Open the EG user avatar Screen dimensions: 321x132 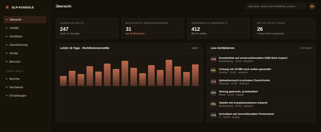tap(312, 6)
